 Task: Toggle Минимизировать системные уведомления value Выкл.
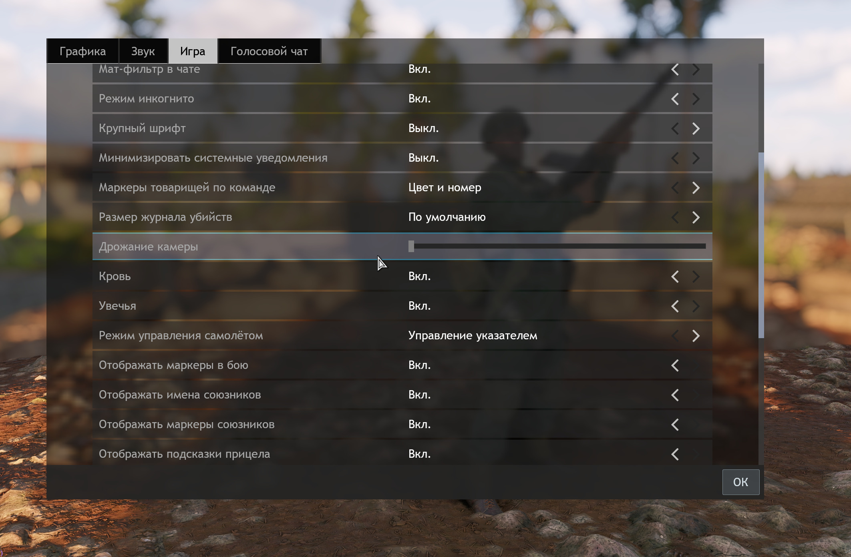423,158
